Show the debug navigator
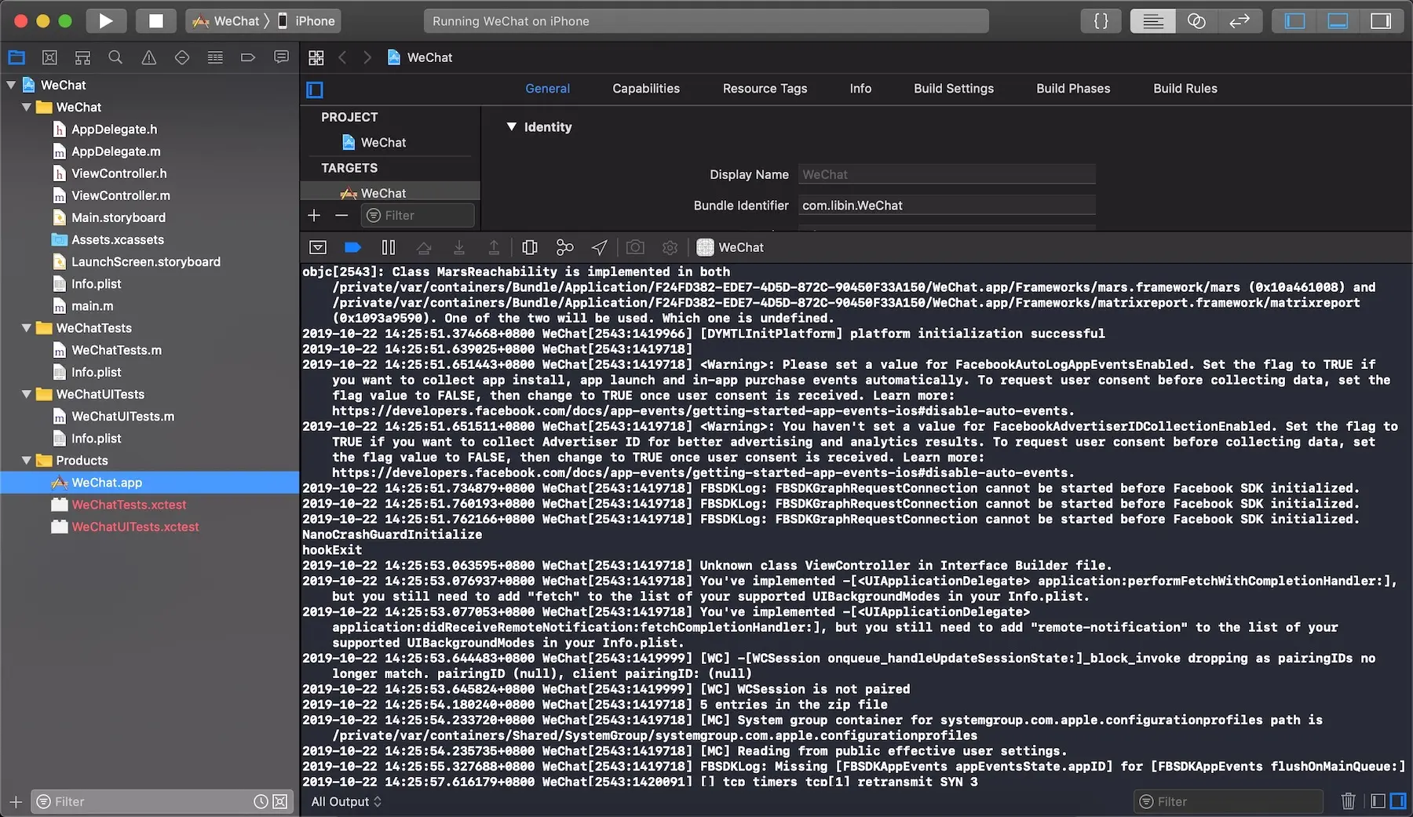Screen dimensions: 1413x817 click(x=215, y=57)
